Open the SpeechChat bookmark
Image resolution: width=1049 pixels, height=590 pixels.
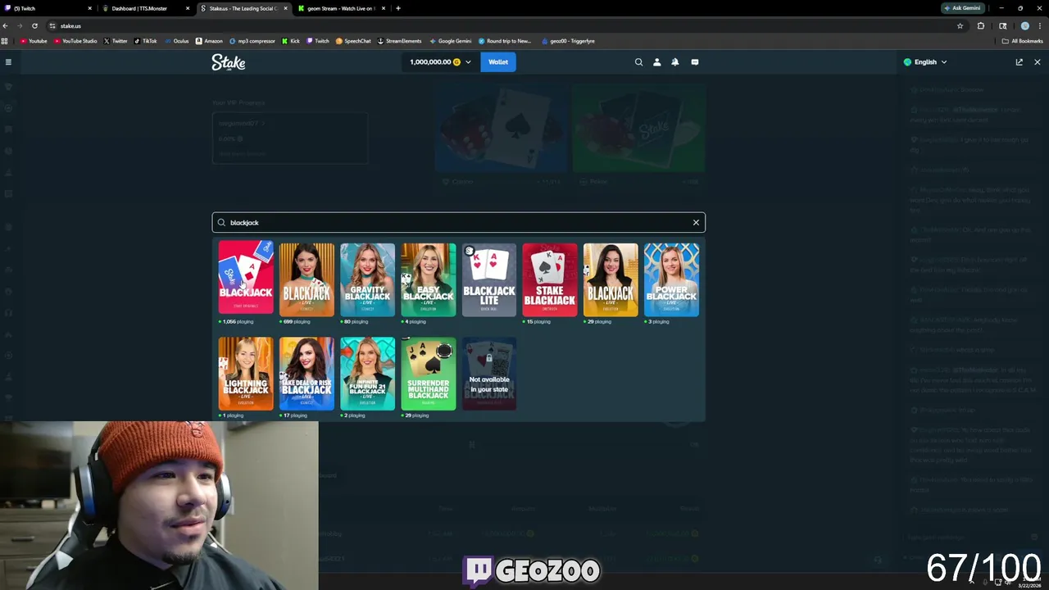353,41
